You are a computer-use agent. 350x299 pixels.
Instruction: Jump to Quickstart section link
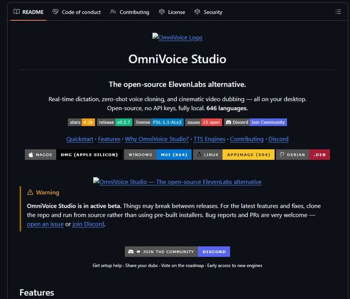coord(79,139)
